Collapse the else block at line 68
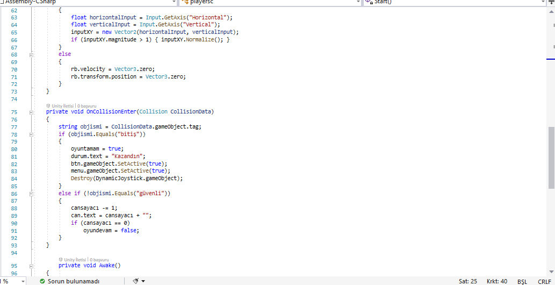Screen dimensions: 555x285 (31, 55)
